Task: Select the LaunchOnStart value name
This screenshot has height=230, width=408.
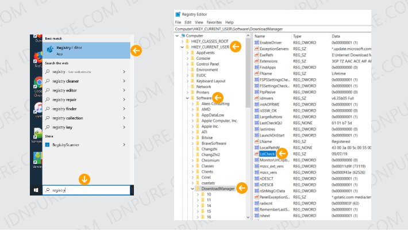Action: click(272, 136)
